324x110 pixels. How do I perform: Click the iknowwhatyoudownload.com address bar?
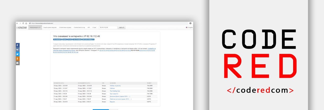(x=109, y=23)
